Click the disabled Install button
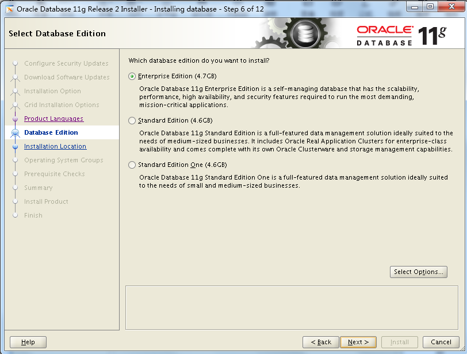The width and height of the screenshot is (467, 354). coord(400,342)
